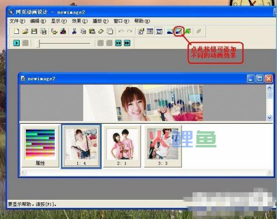The height and width of the screenshot is (219, 277).
Task: Select frame thumbnail labeled 3: 3
Action: (163, 146)
